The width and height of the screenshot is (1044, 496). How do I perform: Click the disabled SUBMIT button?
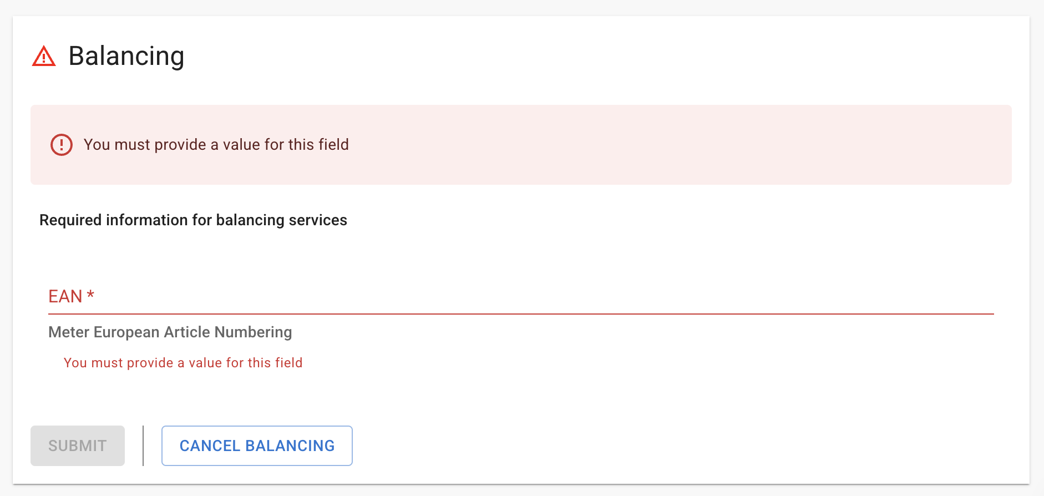[x=78, y=446]
